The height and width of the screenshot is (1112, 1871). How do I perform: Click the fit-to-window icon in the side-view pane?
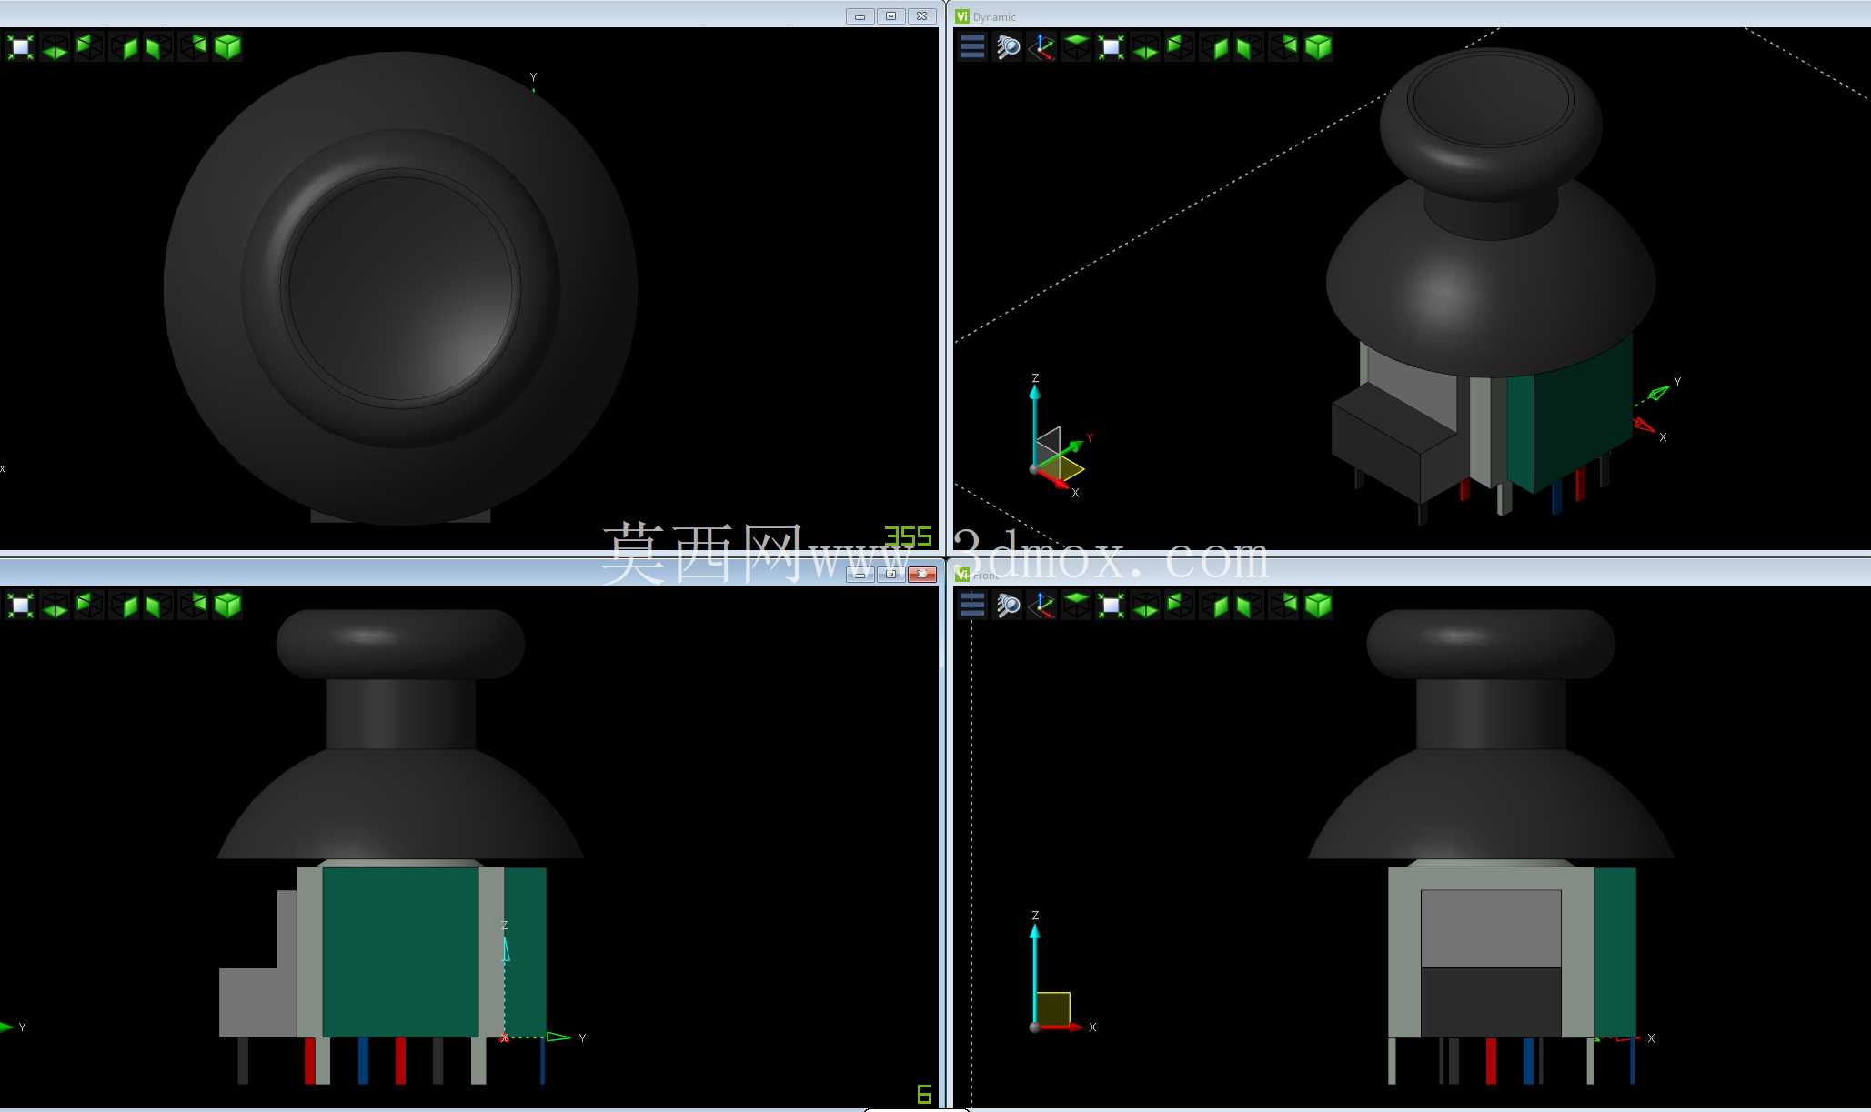click(20, 606)
